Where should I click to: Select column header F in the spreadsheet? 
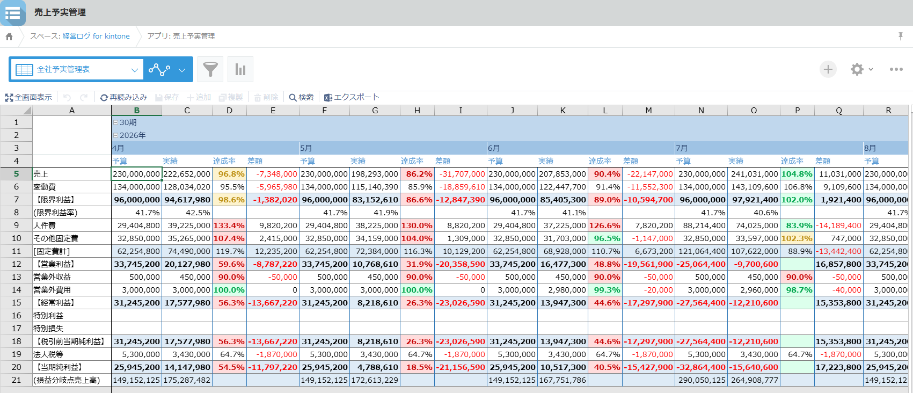click(x=324, y=111)
